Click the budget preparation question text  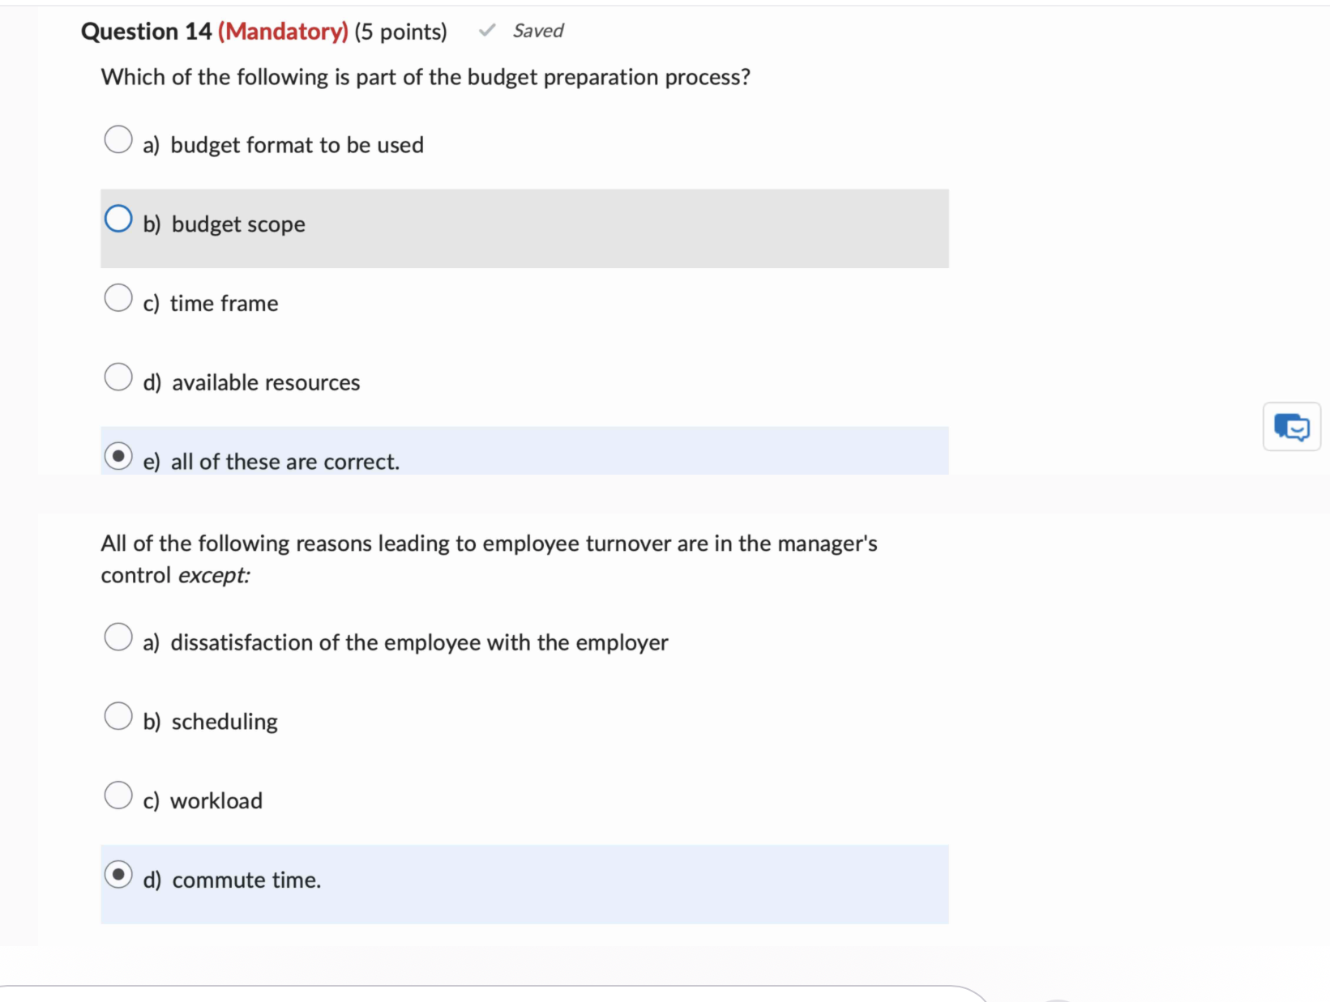click(x=425, y=77)
